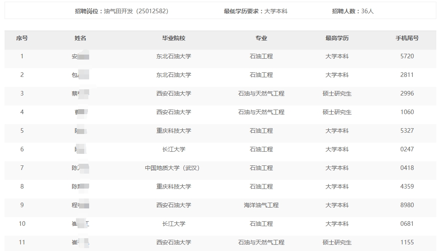
Task: Click the 专业 column header
Action: click(x=261, y=38)
